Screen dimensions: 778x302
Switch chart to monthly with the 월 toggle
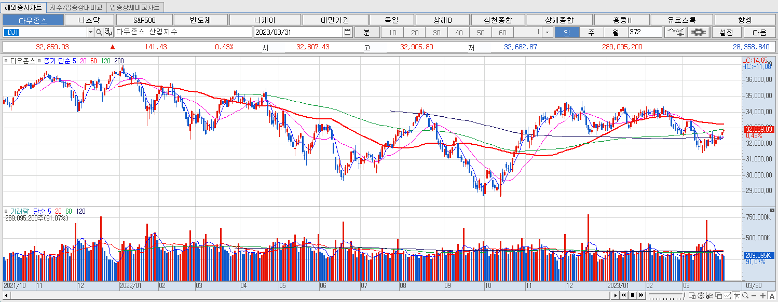coord(615,32)
